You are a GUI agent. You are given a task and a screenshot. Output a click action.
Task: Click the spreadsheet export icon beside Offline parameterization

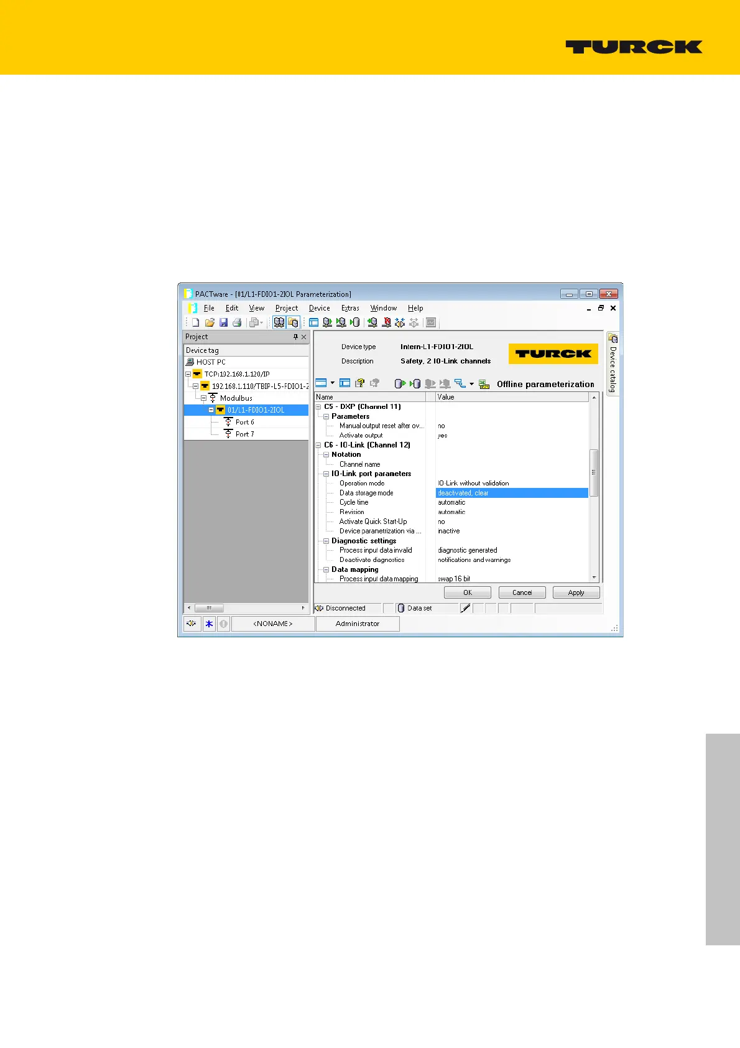(x=484, y=384)
